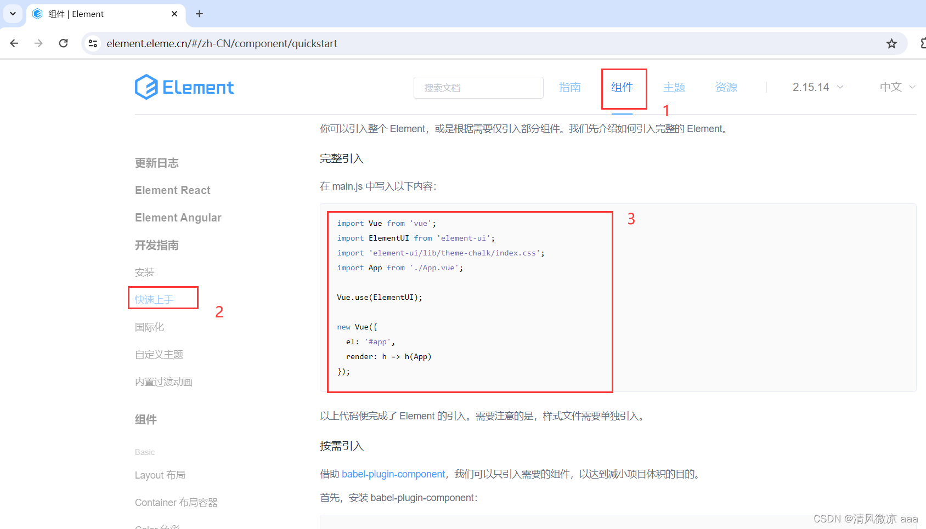This screenshot has width=926, height=529.
Task: Click code line import ElementUI from 'element-ui'
Action: click(x=416, y=238)
